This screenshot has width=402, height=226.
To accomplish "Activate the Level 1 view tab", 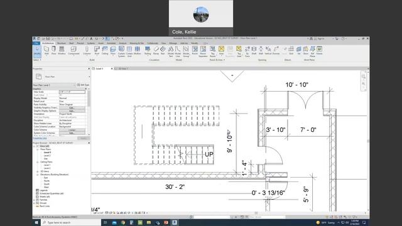I will 99,68.
